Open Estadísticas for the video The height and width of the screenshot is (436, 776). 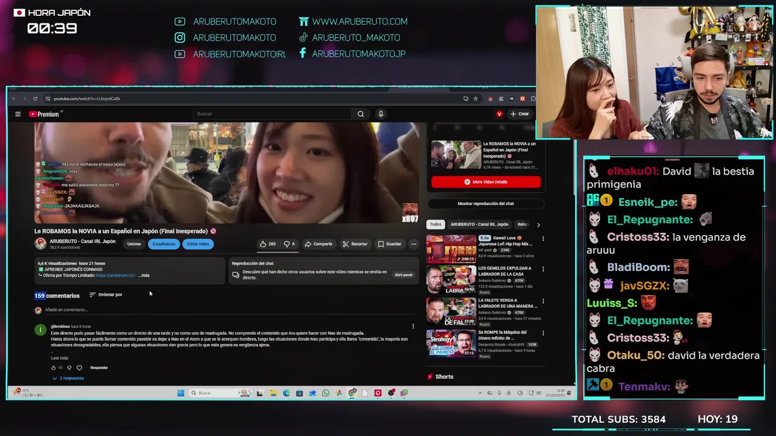164,244
